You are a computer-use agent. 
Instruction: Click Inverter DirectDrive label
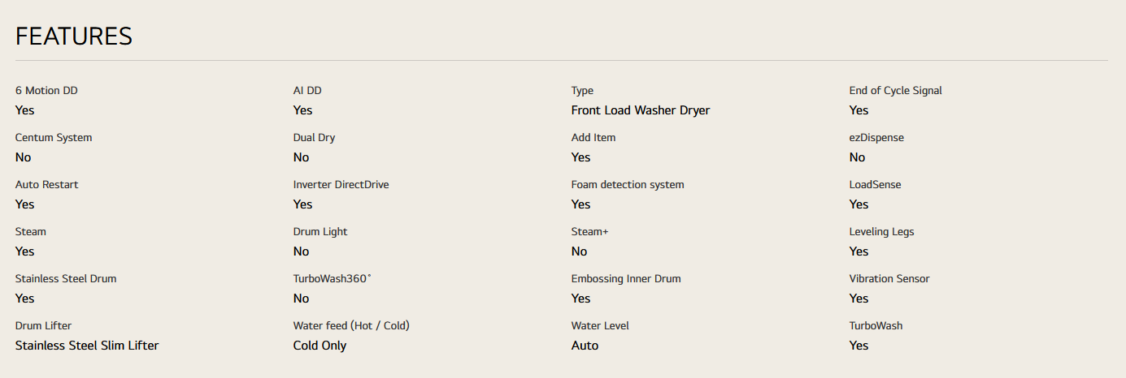point(341,185)
